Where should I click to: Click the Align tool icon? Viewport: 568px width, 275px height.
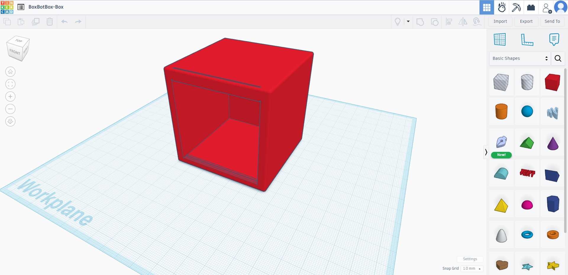click(x=449, y=22)
